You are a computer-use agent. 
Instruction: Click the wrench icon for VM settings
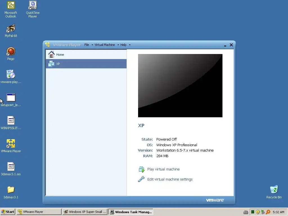point(141,179)
